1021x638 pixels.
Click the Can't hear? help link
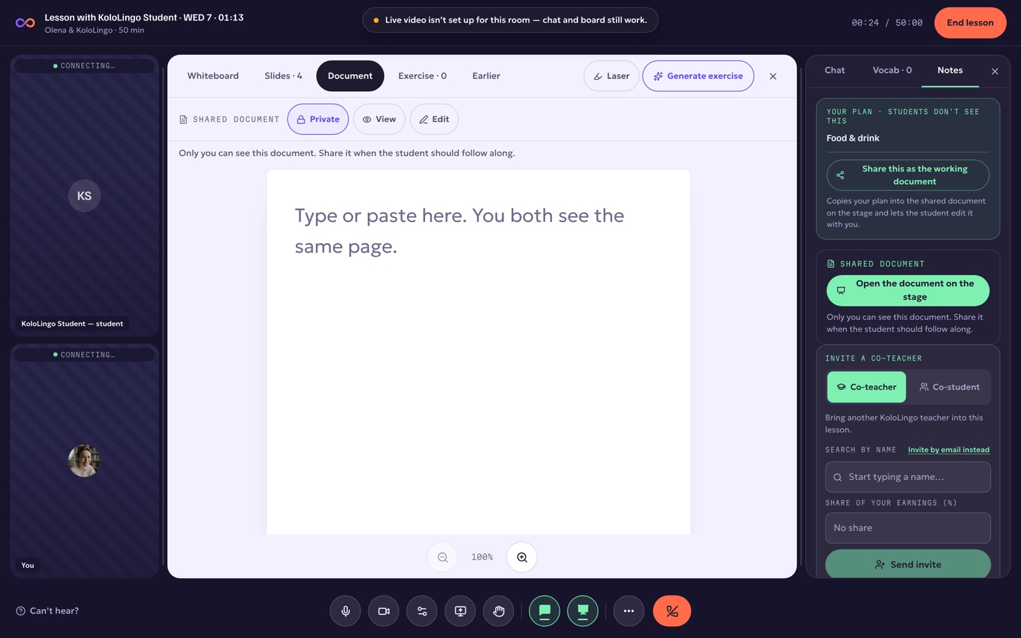(48, 611)
